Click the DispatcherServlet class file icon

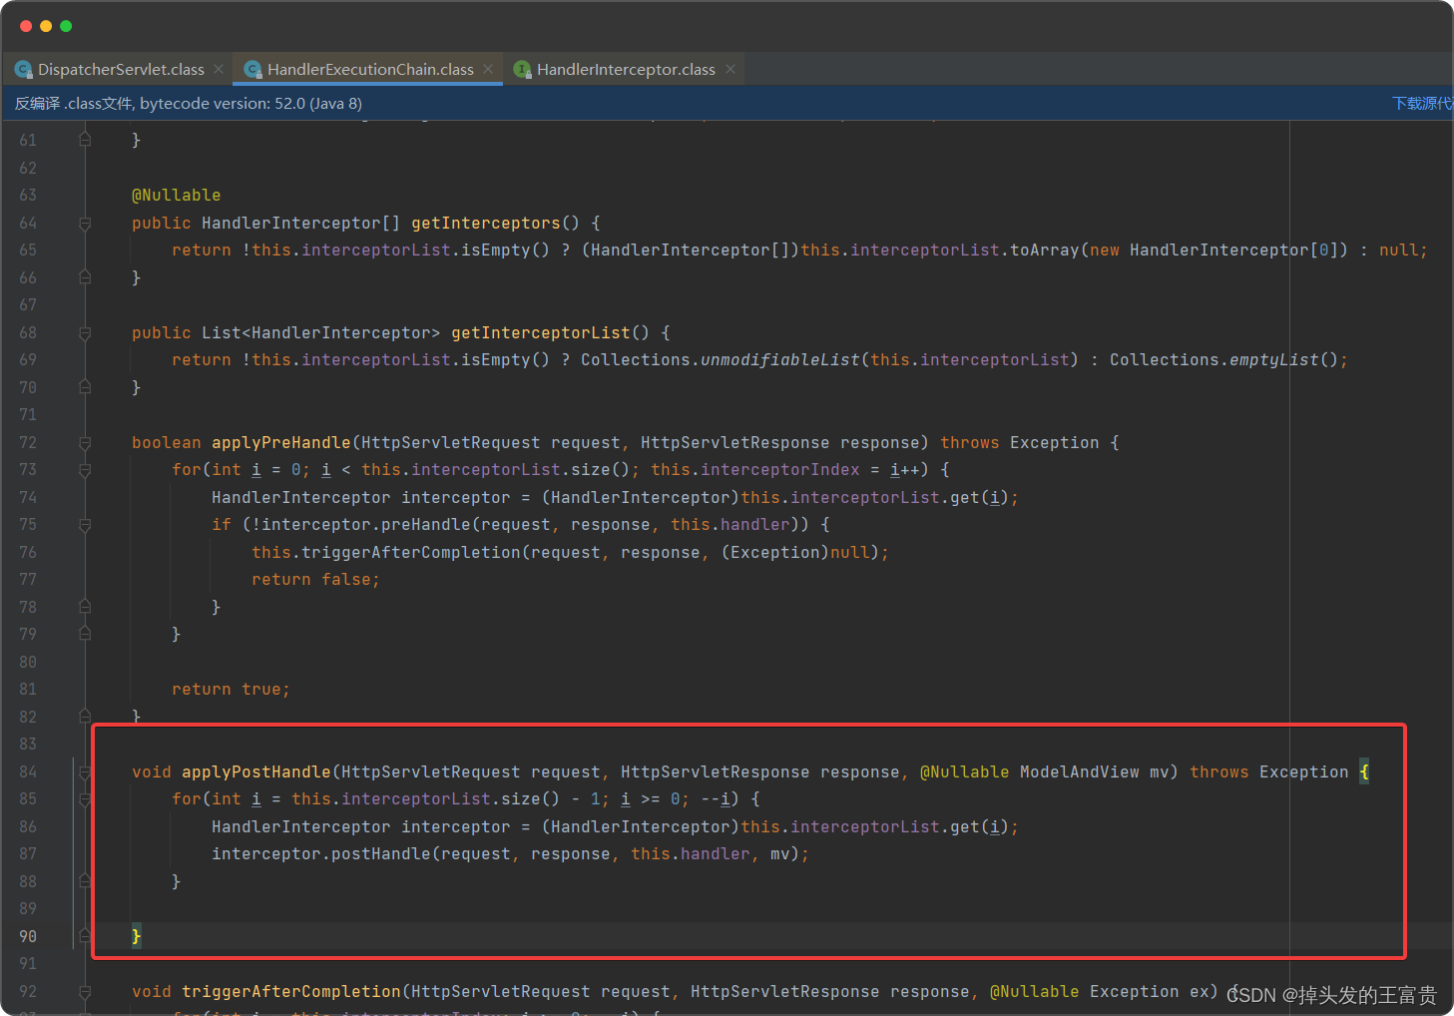tap(23, 69)
